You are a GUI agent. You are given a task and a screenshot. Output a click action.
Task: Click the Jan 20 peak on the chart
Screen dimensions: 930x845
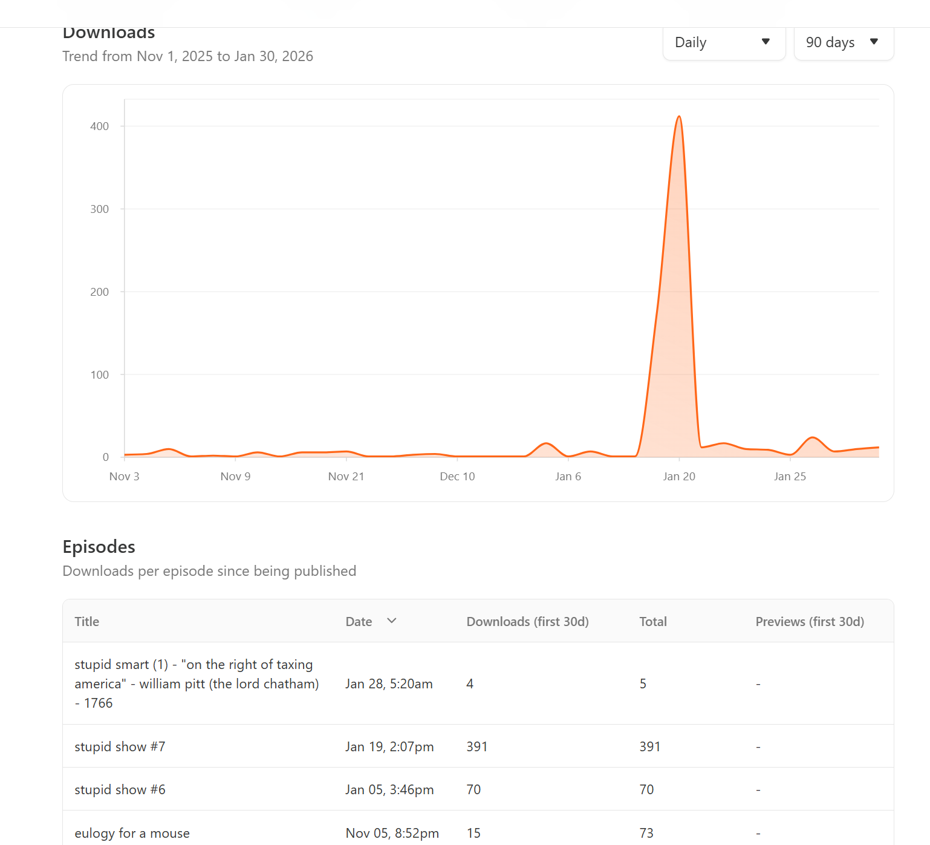click(x=679, y=117)
